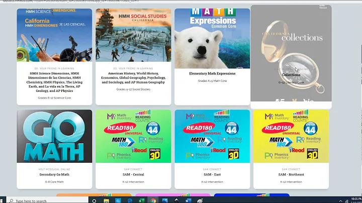This screenshot has width=362, height=203.
Task: Click the HMH Science Dimensions description text
Action: point(54,82)
